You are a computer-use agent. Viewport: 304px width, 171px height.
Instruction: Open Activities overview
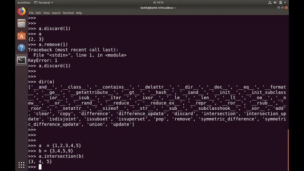click(24, 2)
